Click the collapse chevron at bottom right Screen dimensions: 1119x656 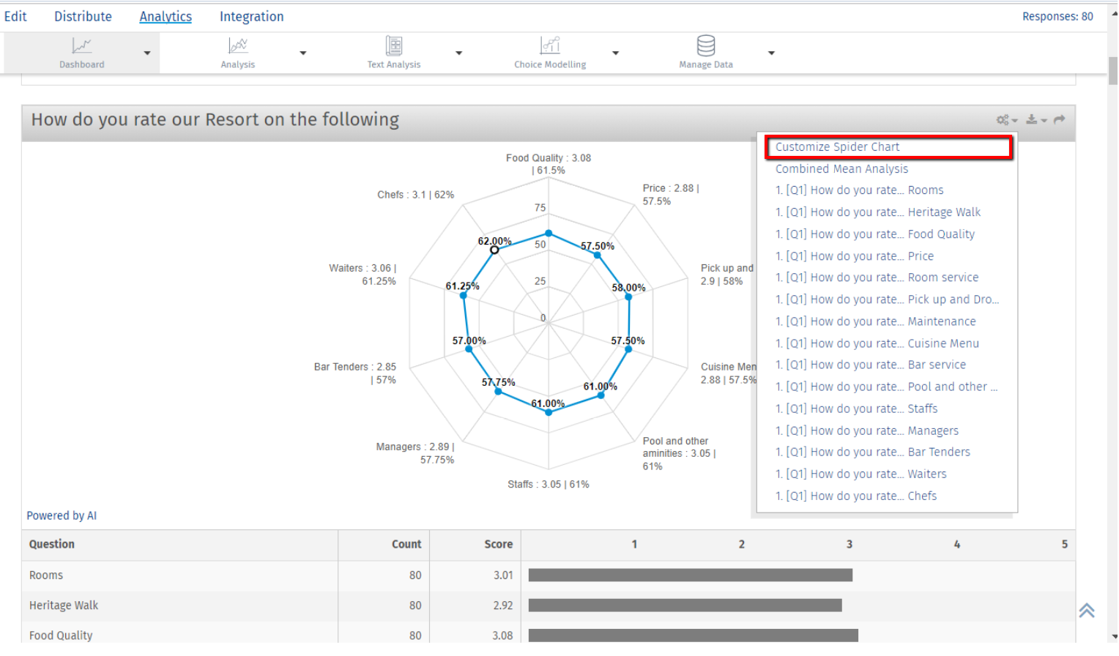(1087, 610)
